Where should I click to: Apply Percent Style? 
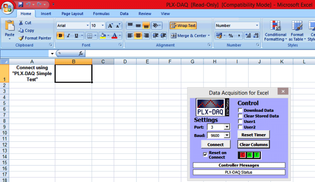click(231, 36)
